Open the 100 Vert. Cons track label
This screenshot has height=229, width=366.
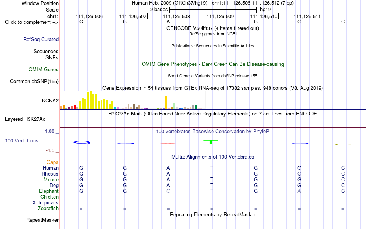[x=22, y=140]
